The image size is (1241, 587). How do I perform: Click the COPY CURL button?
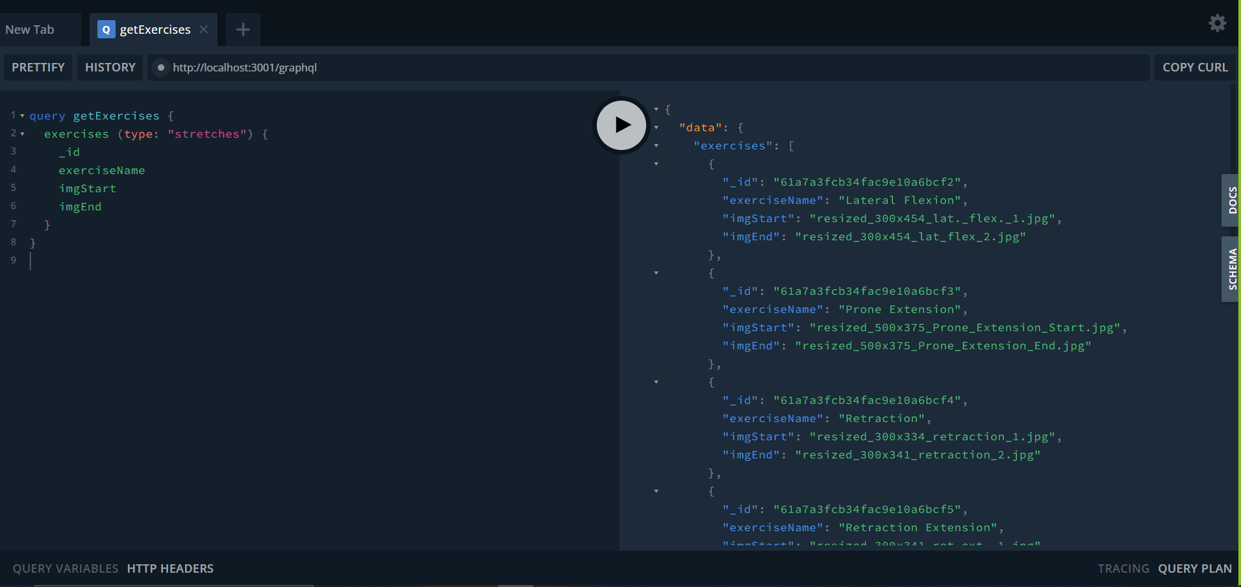point(1195,68)
